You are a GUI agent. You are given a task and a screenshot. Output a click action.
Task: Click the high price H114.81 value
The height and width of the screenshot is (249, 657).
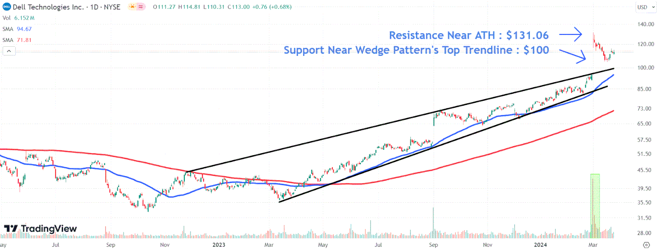pyautogui.click(x=189, y=7)
